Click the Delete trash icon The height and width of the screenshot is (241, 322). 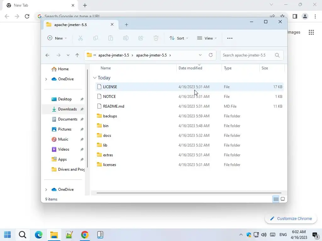[156, 38]
